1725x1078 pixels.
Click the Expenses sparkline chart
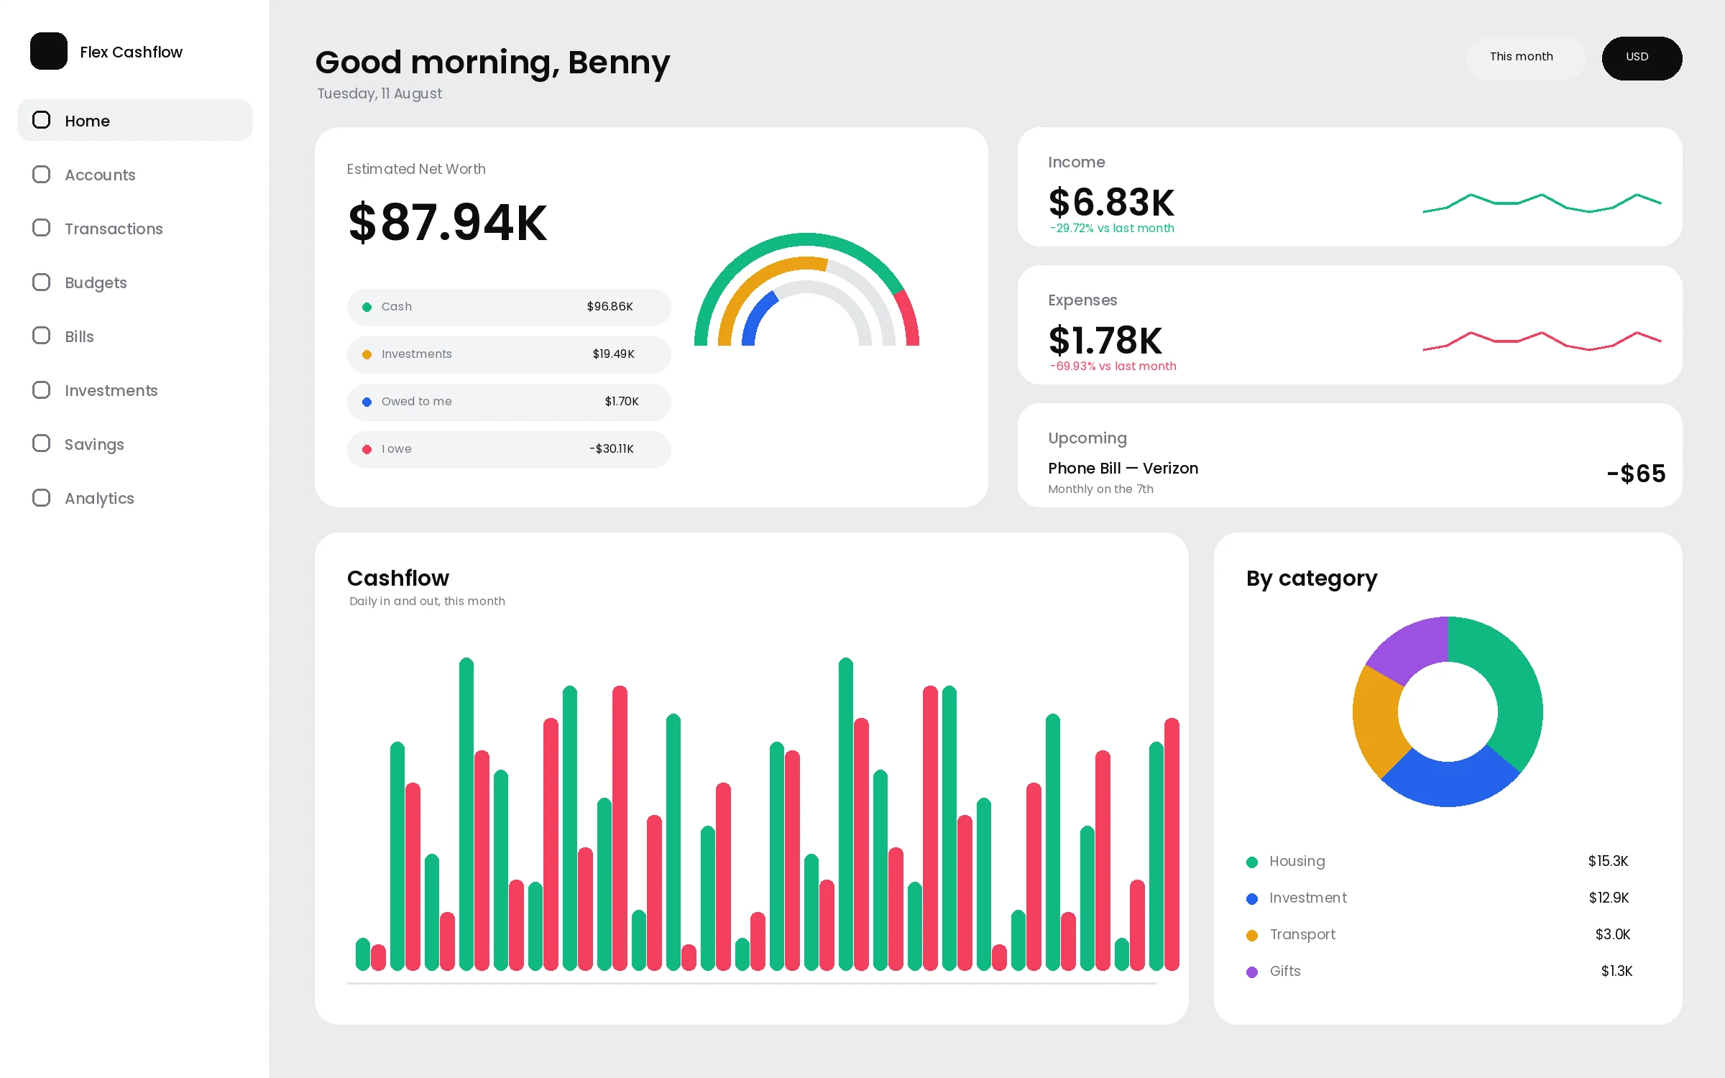1542,341
